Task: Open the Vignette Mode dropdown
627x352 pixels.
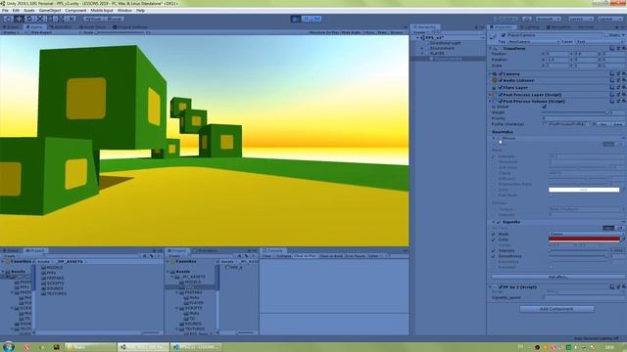Action: point(586,234)
